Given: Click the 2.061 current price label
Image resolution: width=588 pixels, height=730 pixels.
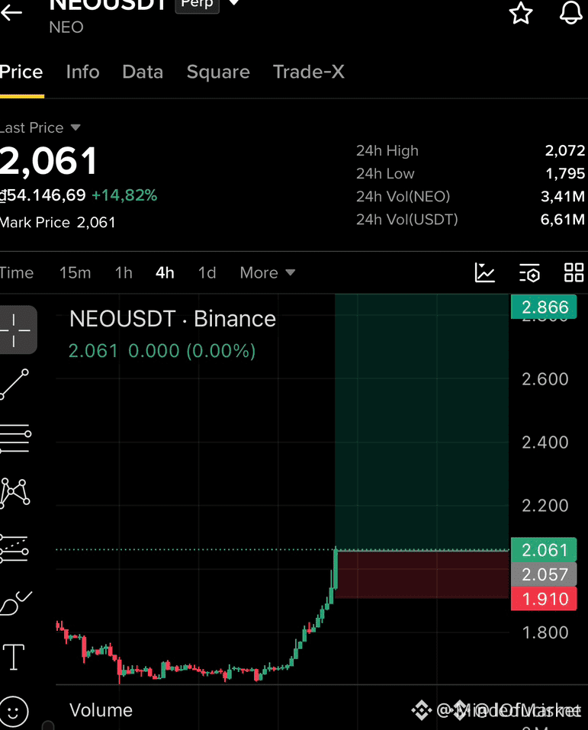Looking at the screenshot, I should click(x=544, y=550).
